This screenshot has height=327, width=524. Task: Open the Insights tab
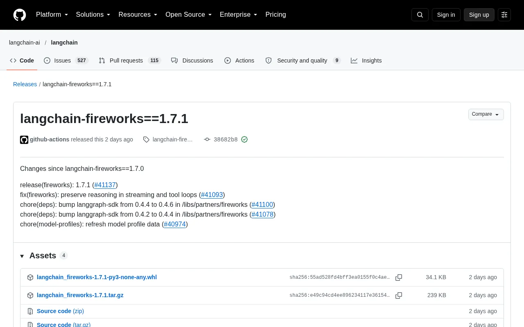point(366,60)
